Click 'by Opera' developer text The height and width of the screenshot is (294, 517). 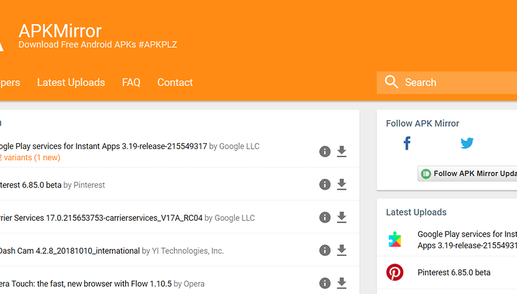click(x=189, y=283)
